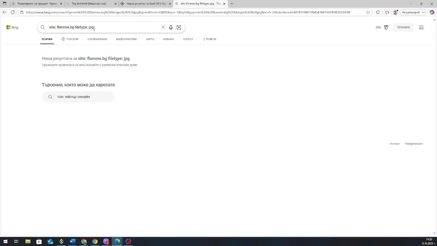Click browser Back arrow
The image size is (437, 246).
pyautogui.click(x=4, y=12)
